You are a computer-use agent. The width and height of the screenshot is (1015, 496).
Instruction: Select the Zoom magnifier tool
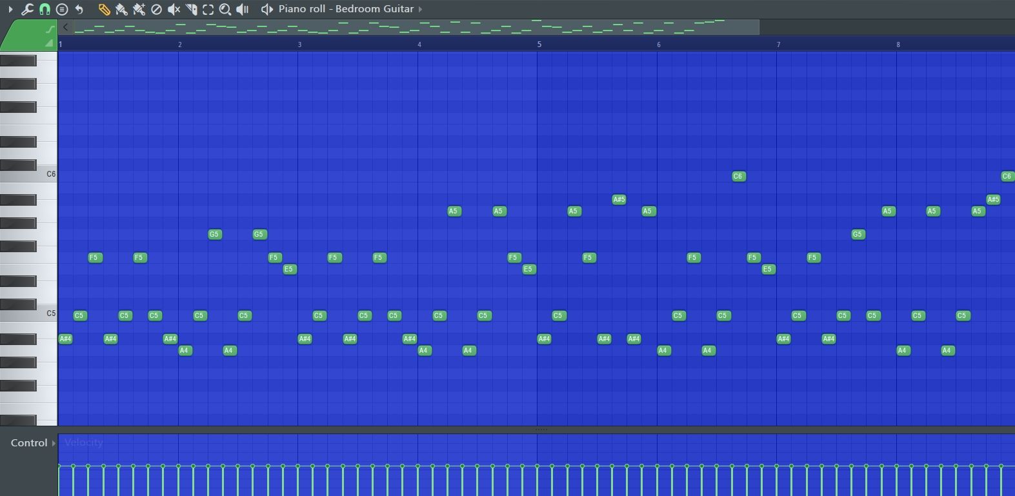[225, 9]
